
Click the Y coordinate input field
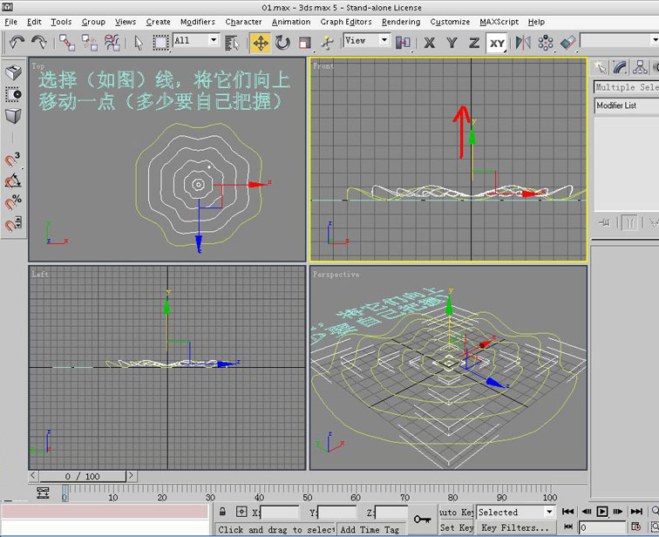[x=337, y=513]
